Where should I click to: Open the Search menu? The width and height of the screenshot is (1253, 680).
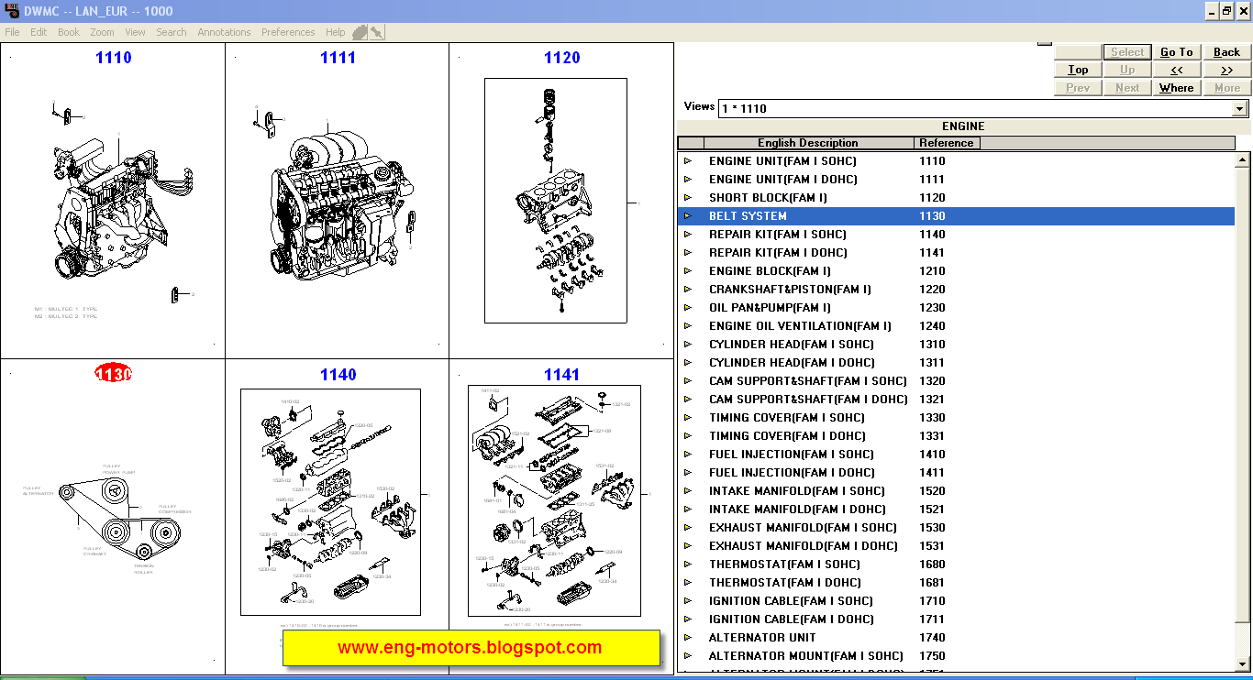[x=171, y=32]
